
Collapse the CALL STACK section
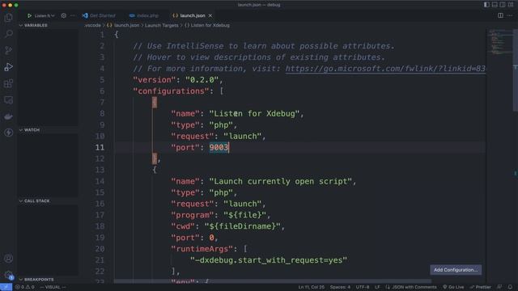(34, 201)
